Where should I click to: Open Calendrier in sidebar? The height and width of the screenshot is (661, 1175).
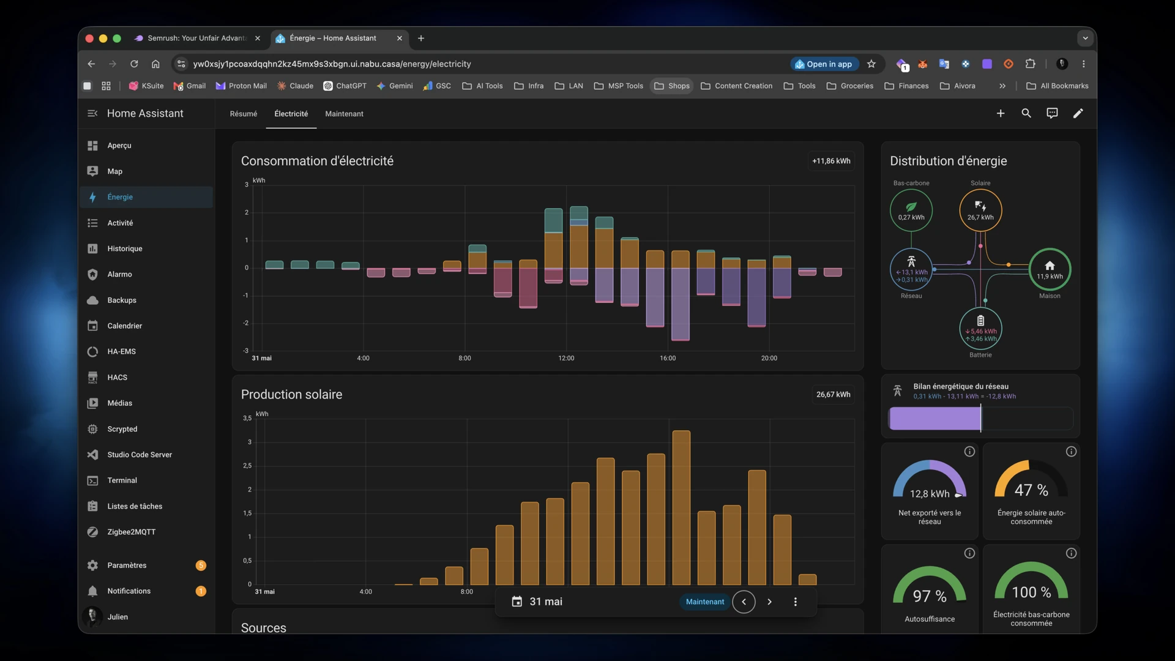click(x=146, y=326)
